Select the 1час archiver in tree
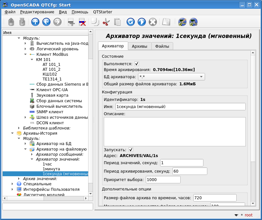This screenshot has width=262, height=220. click(47, 164)
